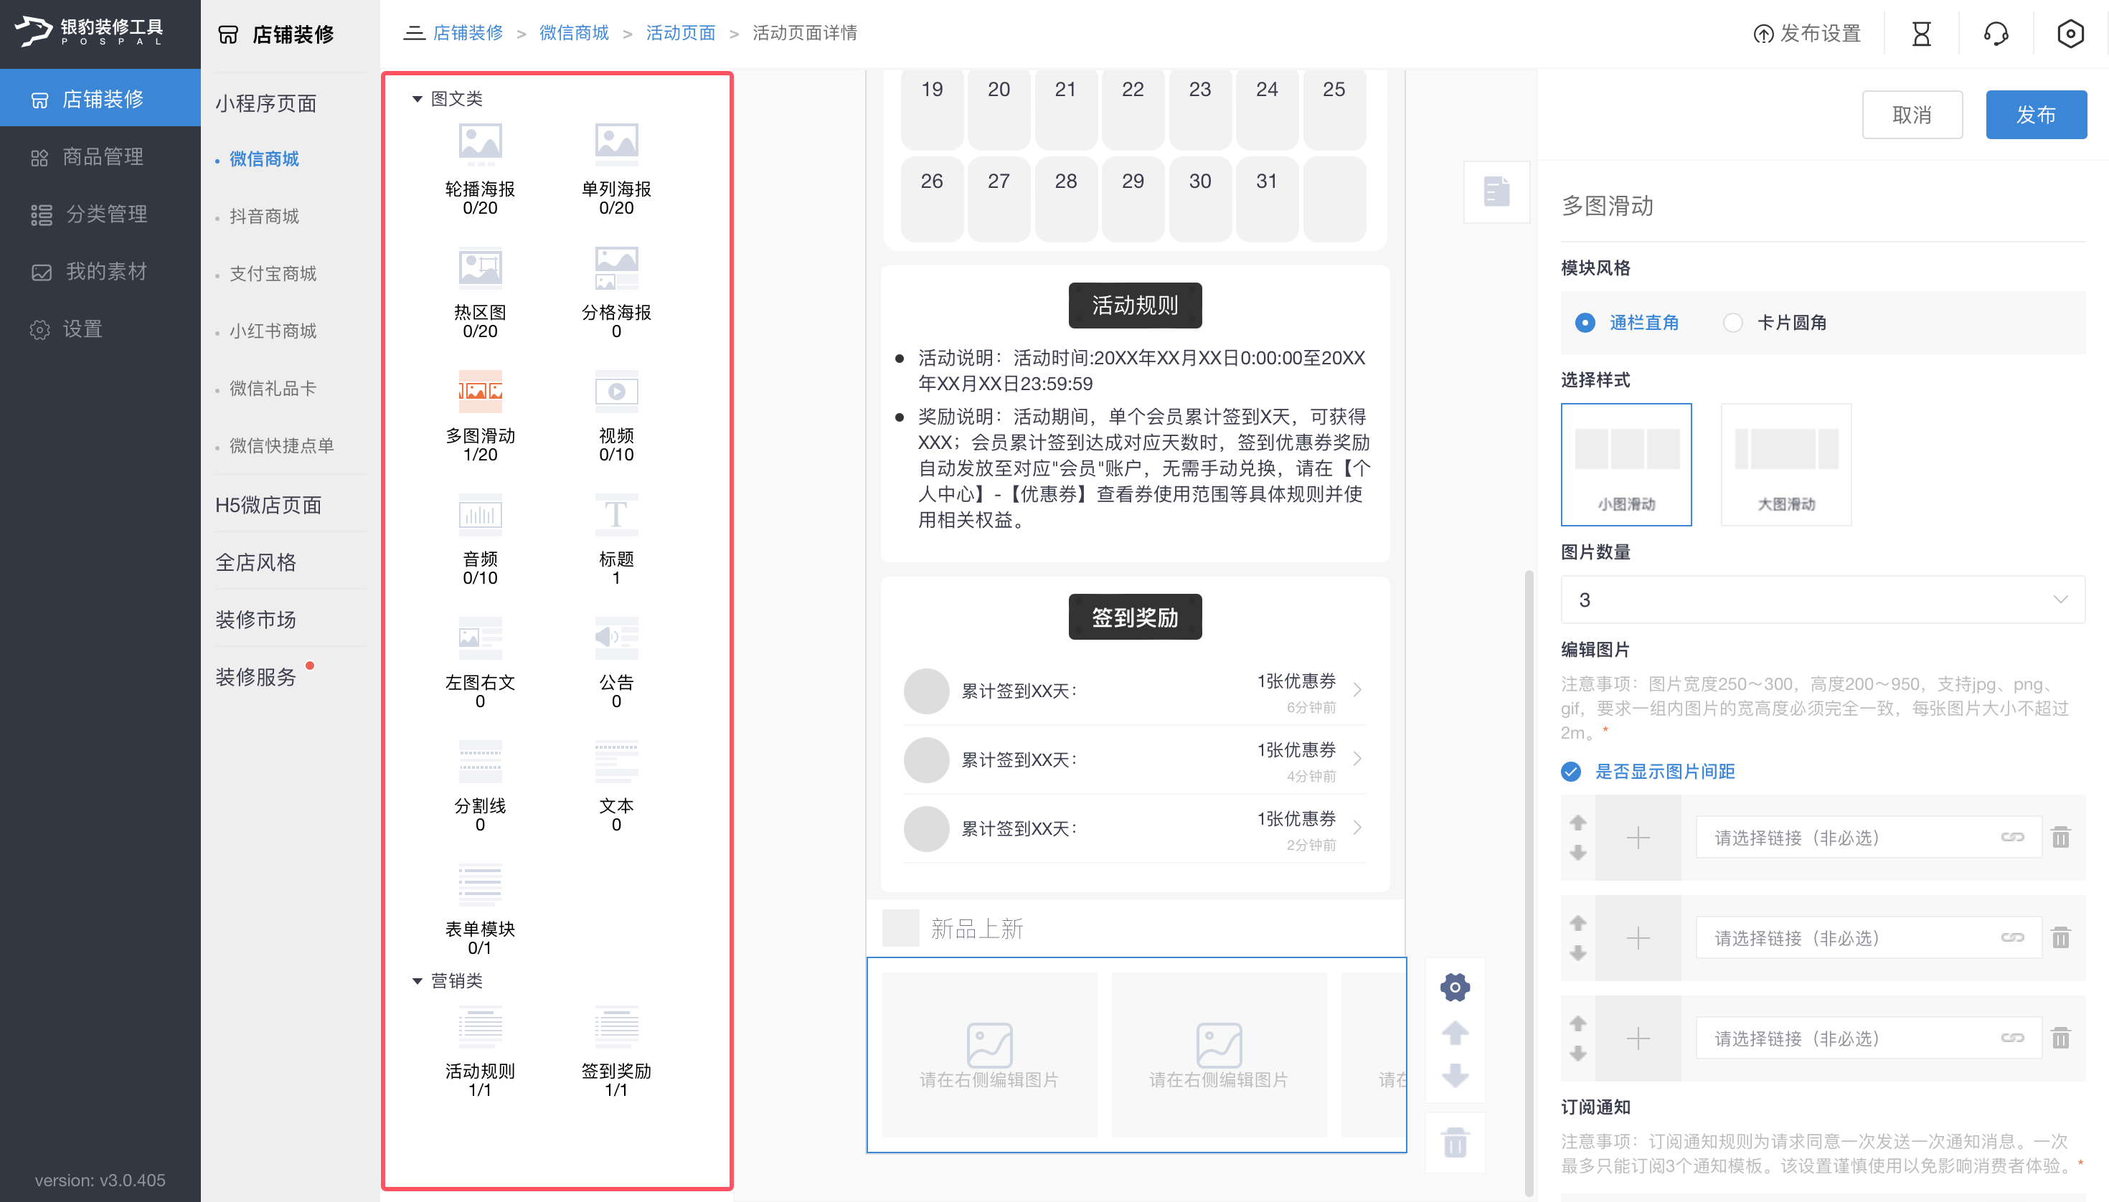The image size is (2109, 1202).
Task: Add the 视频 video module
Action: 616,392
